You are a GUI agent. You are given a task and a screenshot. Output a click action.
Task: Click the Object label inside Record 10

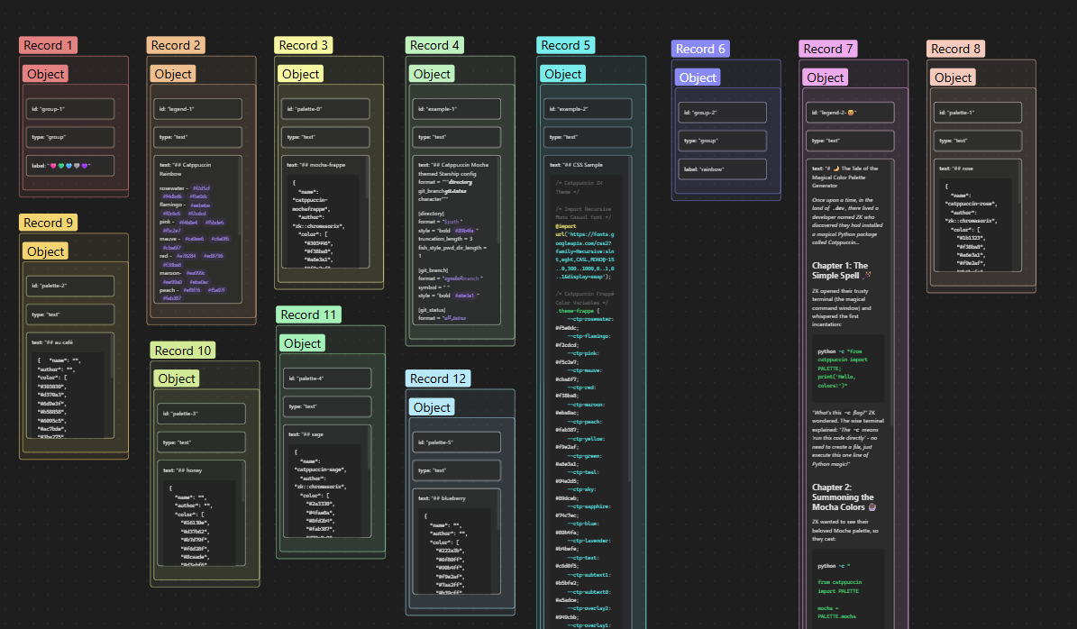click(x=177, y=378)
